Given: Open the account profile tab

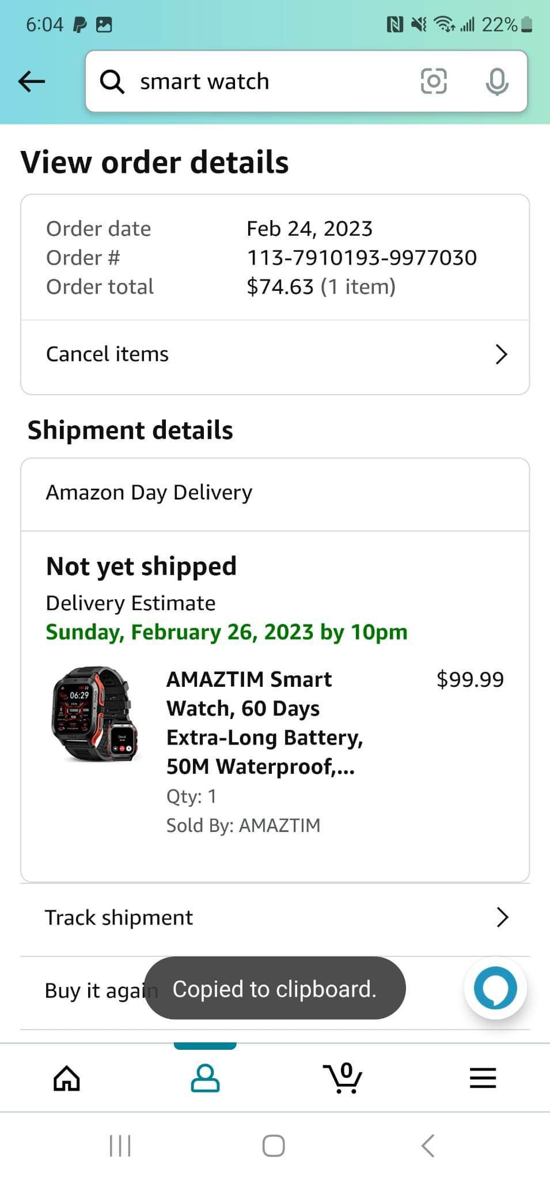Looking at the screenshot, I should [205, 1078].
